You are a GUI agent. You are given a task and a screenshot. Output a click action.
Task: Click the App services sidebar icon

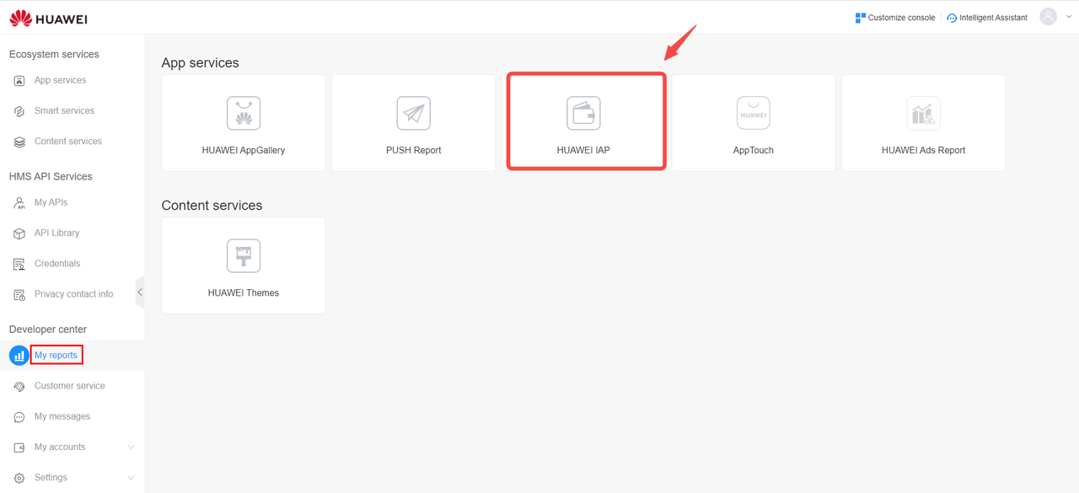[x=19, y=81]
